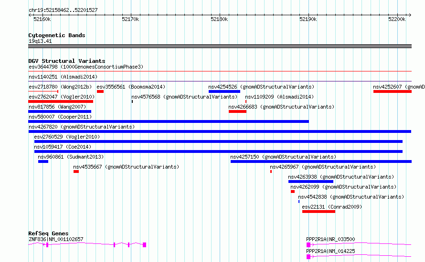Open the nsv4265967 variant label

pos(323,167)
